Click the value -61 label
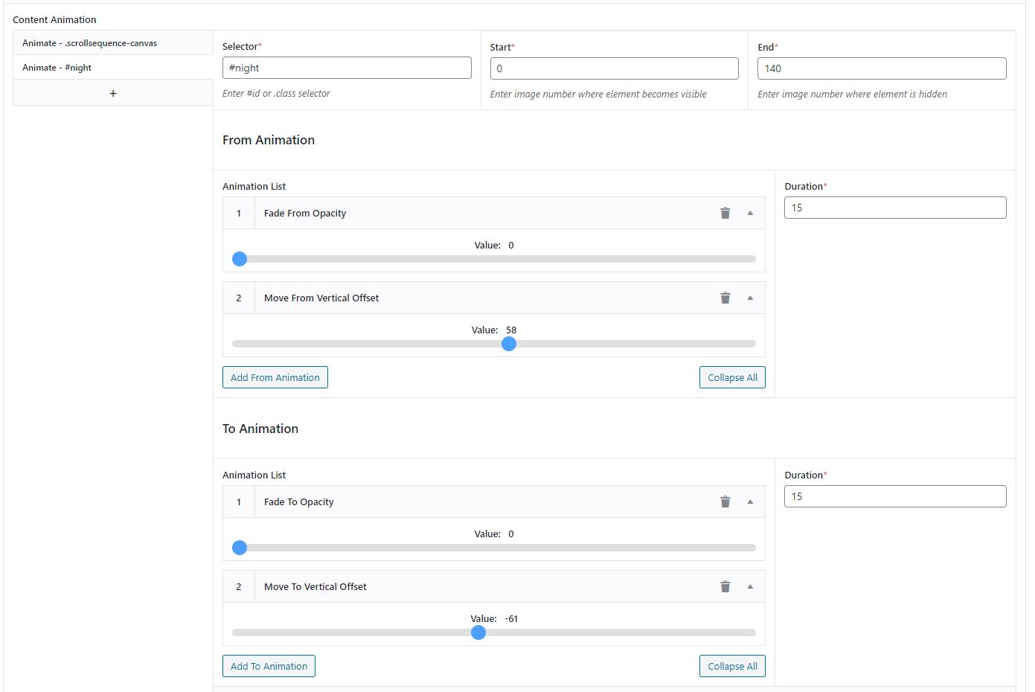 click(511, 619)
